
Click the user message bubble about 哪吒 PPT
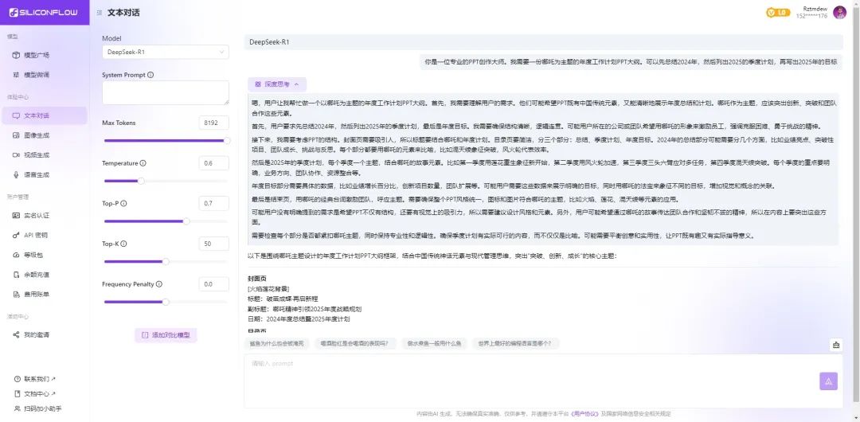(x=631, y=62)
